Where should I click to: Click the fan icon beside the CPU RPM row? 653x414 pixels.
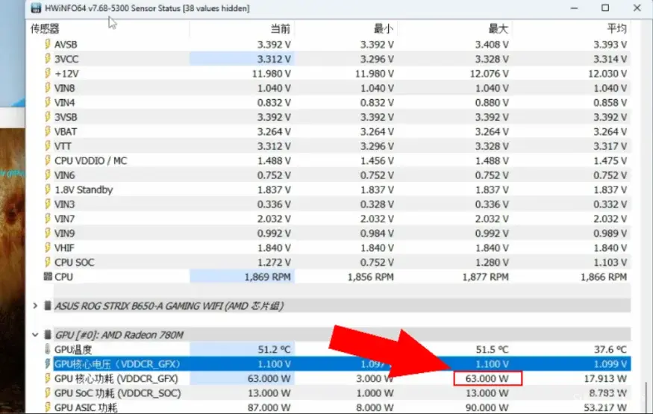pyautogui.click(x=48, y=277)
